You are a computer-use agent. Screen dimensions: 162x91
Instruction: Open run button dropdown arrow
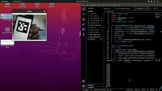(x=152, y=8)
